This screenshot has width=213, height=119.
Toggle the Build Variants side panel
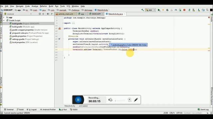1,99
